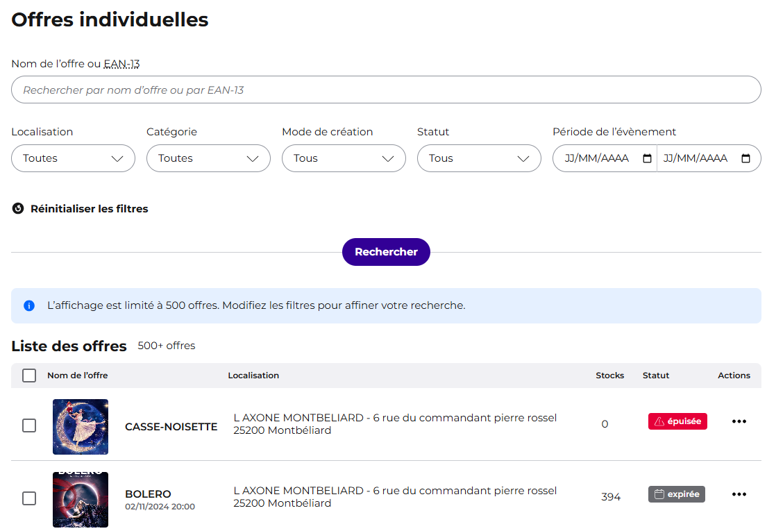Viewport: 767px width, 531px height.
Task: Click the reset filters circular arrow icon
Action: click(x=18, y=208)
